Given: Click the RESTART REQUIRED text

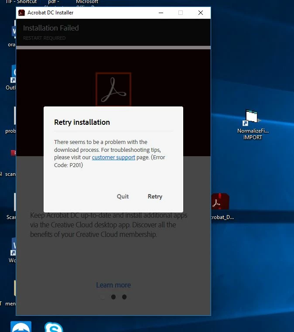Looking at the screenshot, I should tap(44, 38).
